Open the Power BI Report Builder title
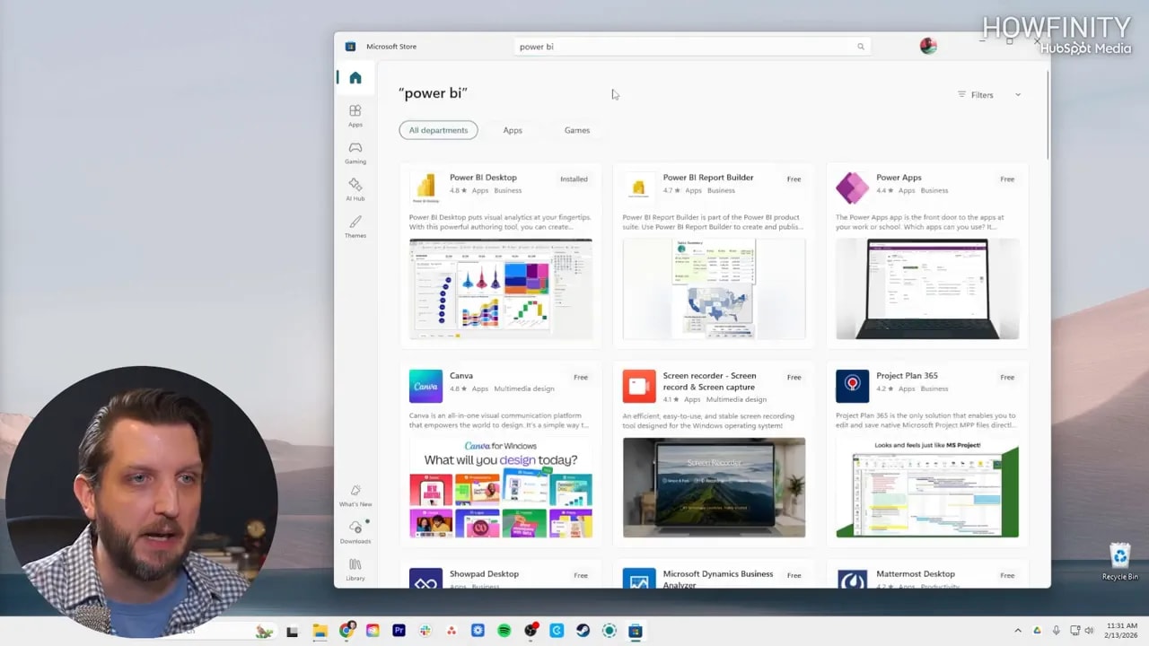This screenshot has width=1149, height=646. point(708,178)
